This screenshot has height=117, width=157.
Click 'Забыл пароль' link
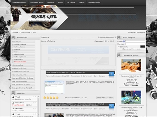tap(126, 49)
